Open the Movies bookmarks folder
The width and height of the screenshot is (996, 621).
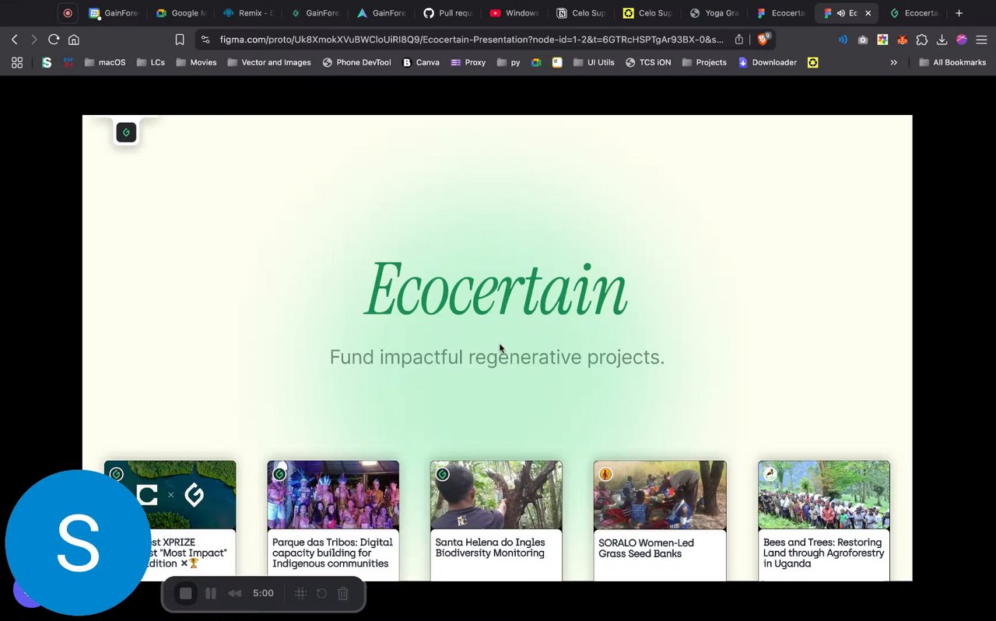click(x=196, y=62)
